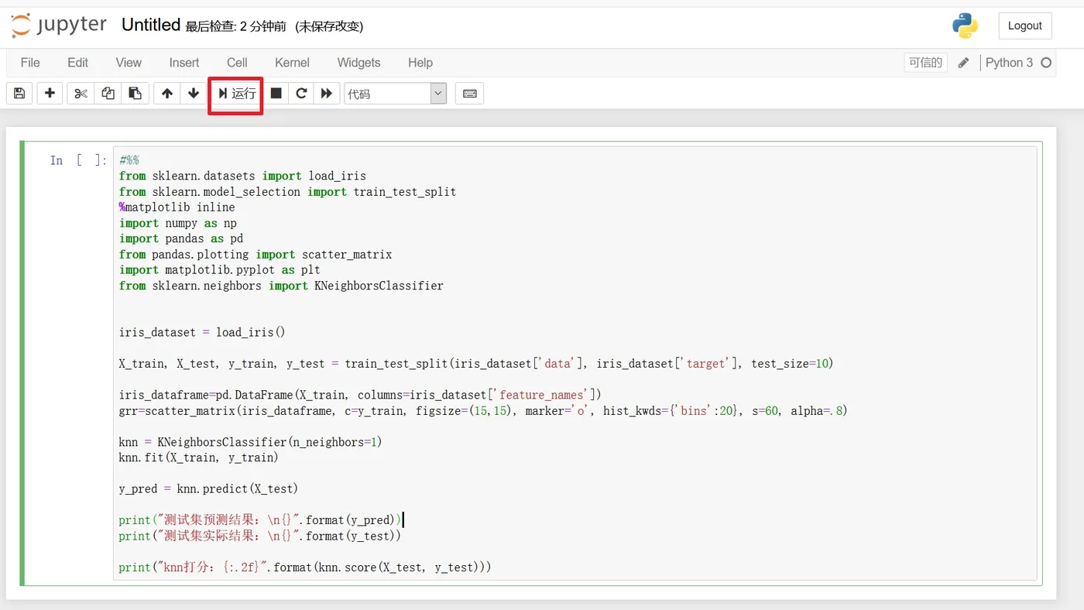Click the import pandas as pd line
1084x610 pixels.
coord(181,238)
